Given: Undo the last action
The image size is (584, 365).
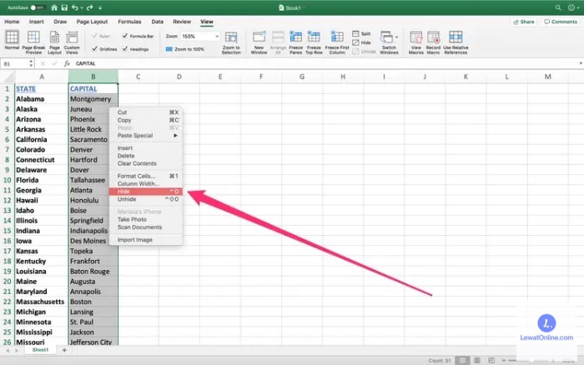Looking at the screenshot, I should 75,7.
